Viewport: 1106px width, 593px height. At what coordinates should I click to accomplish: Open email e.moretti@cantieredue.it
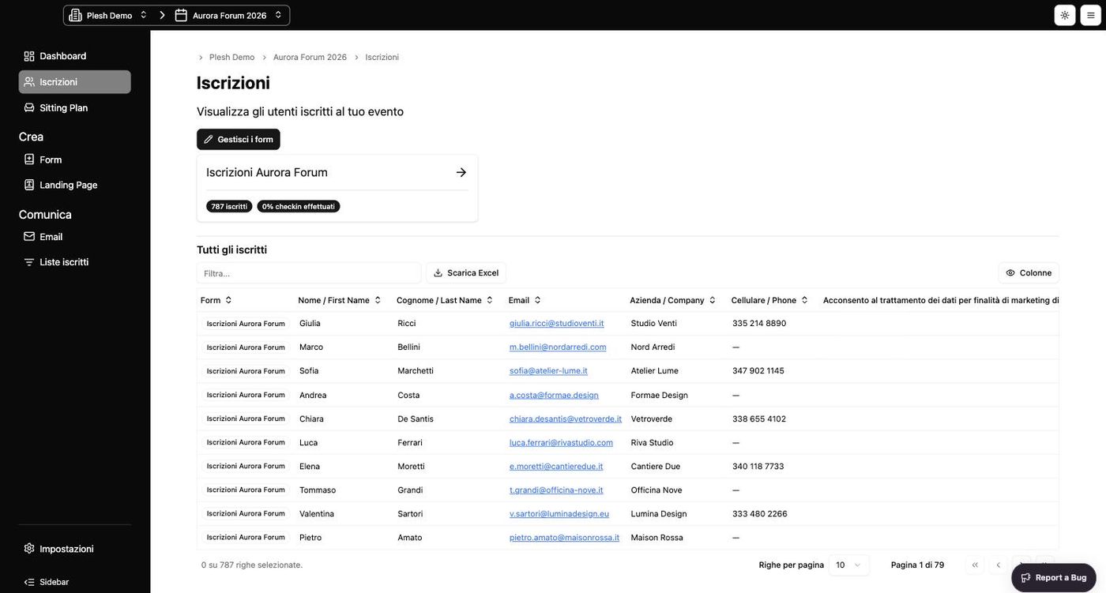pos(556,466)
